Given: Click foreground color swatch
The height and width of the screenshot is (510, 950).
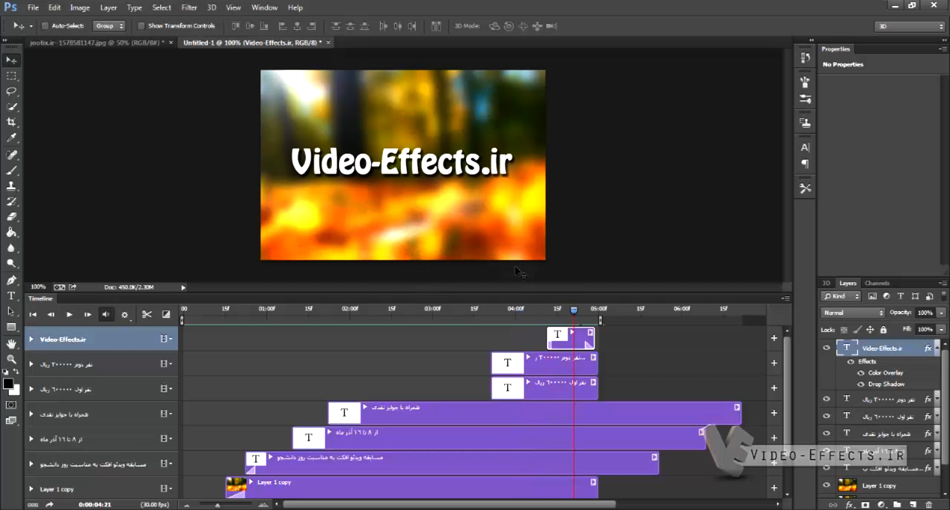Looking at the screenshot, I should coord(8,384).
